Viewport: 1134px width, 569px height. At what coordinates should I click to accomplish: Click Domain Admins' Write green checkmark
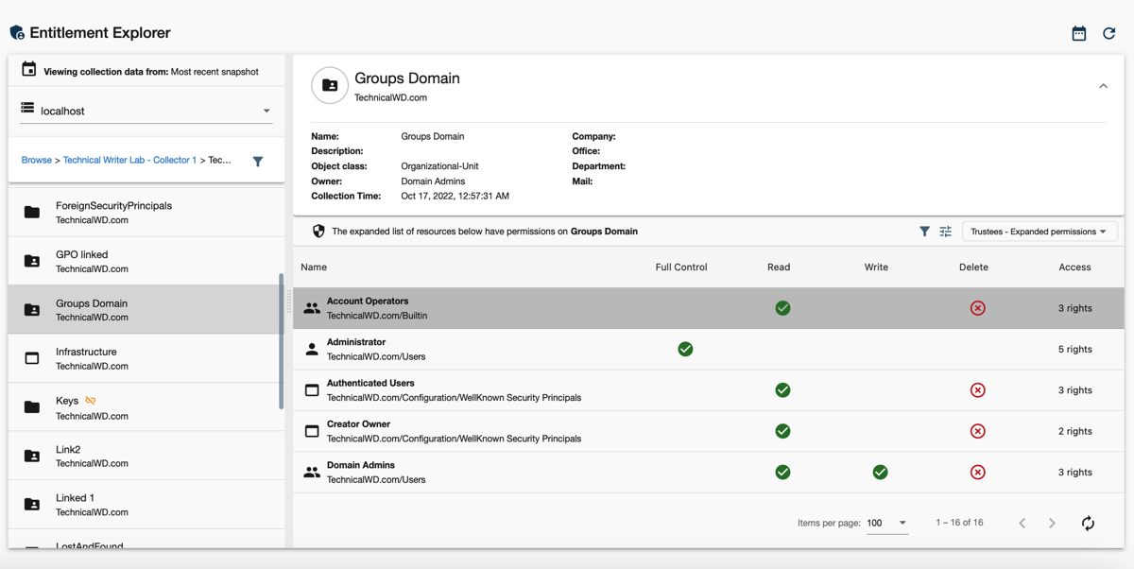880,472
